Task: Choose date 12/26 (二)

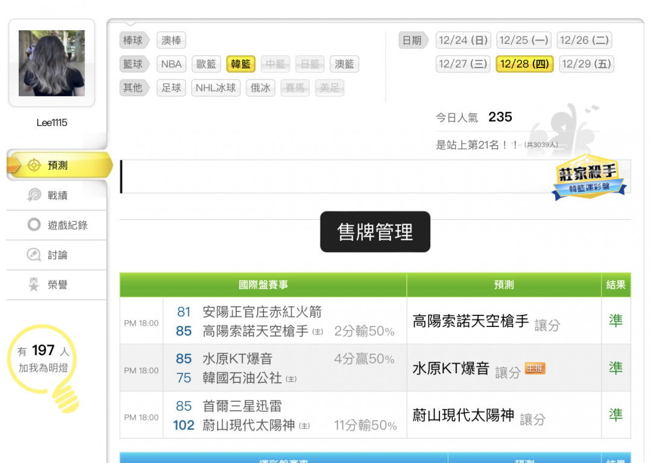Action: coord(585,40)
